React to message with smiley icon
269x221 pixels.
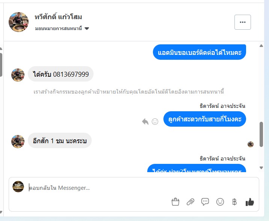coord(155,121)
